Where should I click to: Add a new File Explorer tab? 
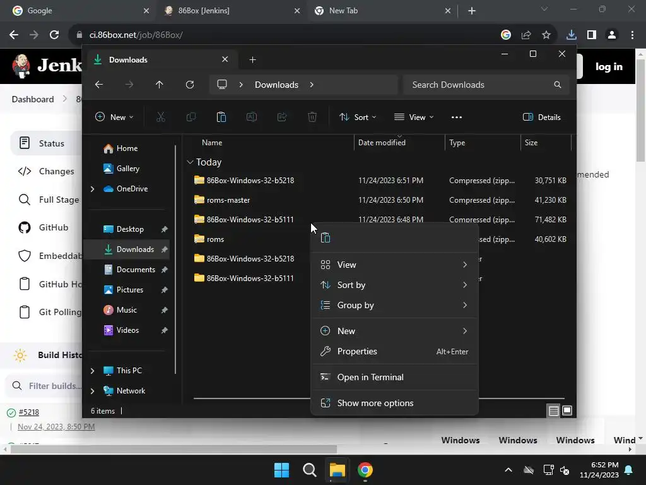pos(252,60)
